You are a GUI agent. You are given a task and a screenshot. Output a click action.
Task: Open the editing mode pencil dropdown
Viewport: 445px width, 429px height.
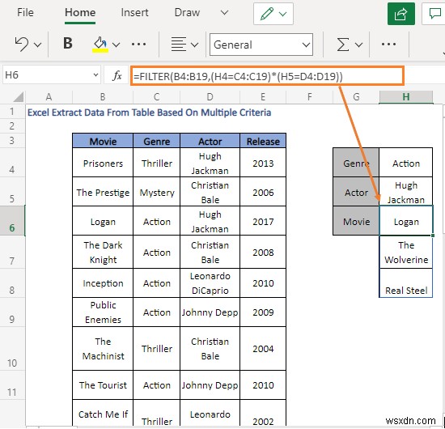pyautogui.click(x=273, y=14)
